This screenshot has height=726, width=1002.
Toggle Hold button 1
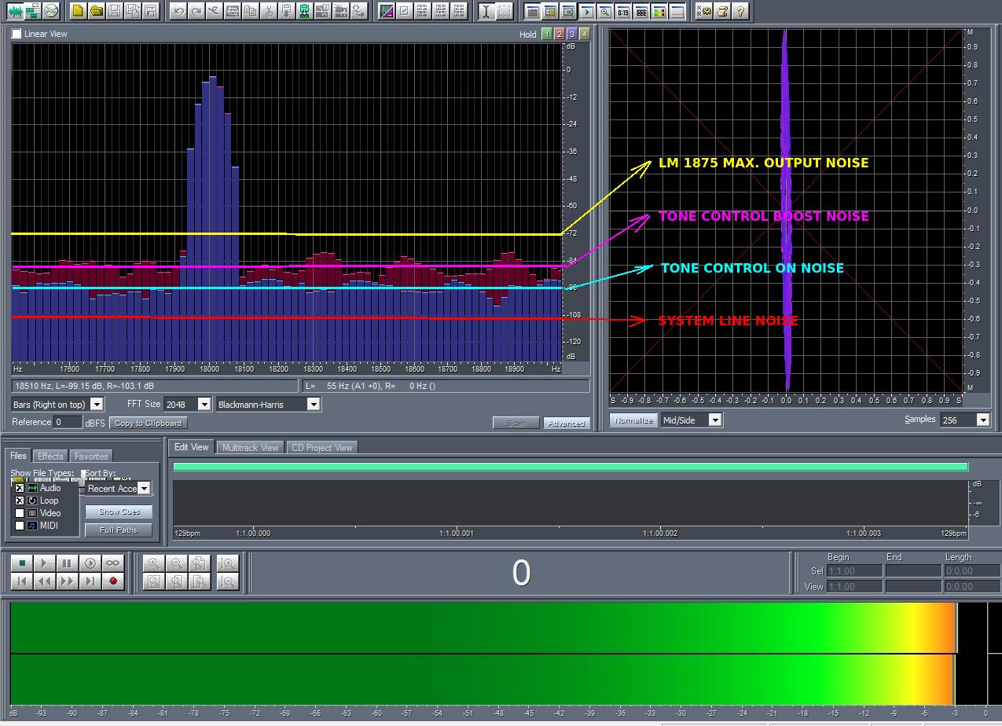click(546, 34)
